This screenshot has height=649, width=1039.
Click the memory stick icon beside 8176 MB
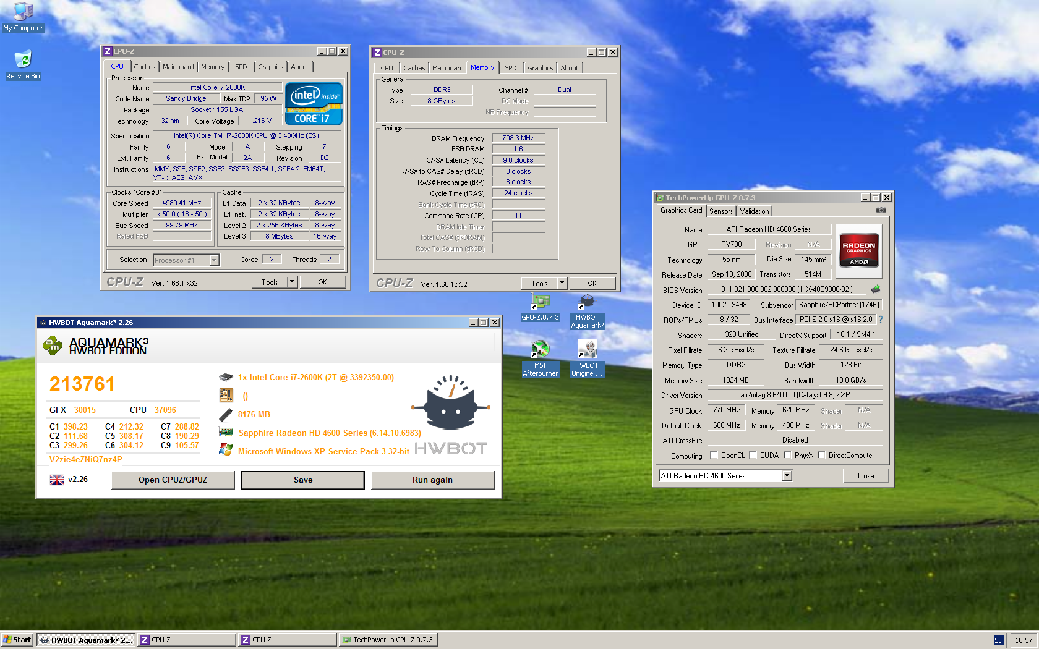[x=226, y=414]
